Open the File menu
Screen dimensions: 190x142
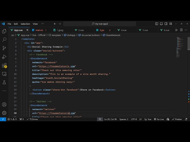[x=9, y=24]
